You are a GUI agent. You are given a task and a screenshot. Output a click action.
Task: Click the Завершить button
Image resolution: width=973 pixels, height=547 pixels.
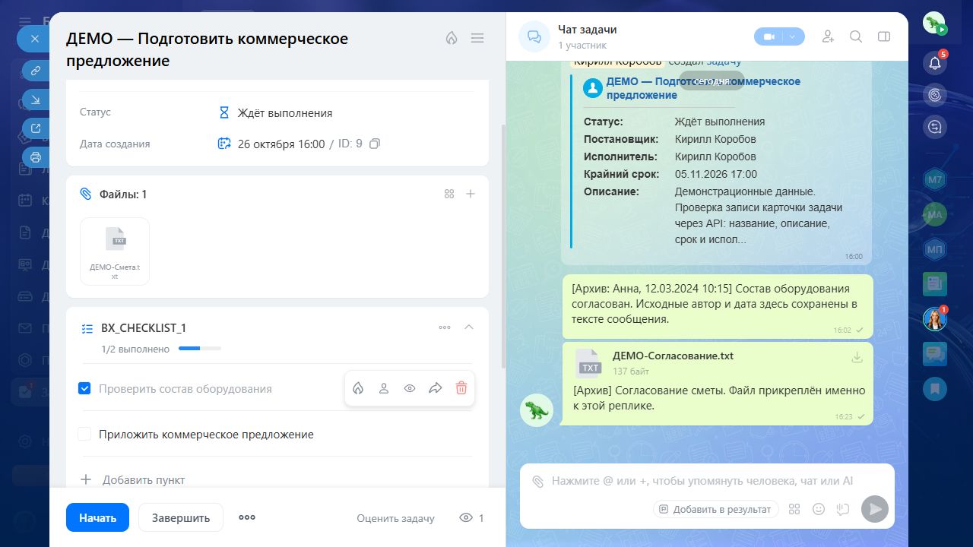pos(181,517)
